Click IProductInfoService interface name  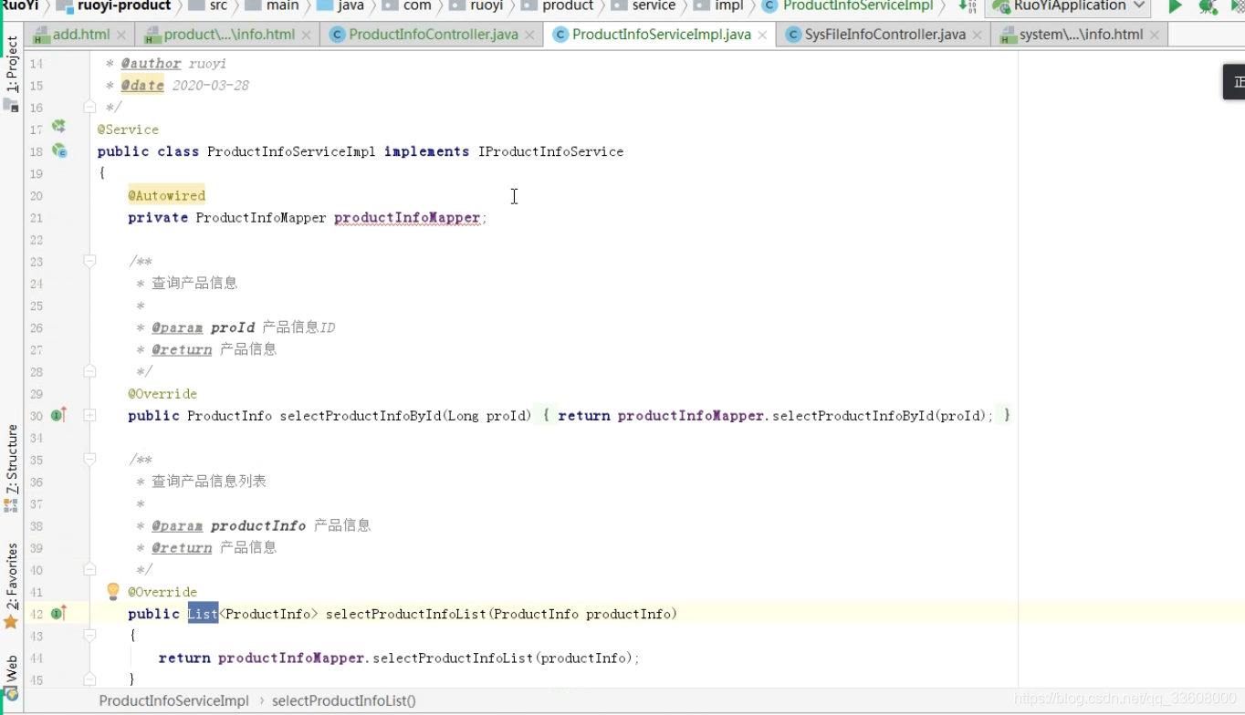point(550,151)
